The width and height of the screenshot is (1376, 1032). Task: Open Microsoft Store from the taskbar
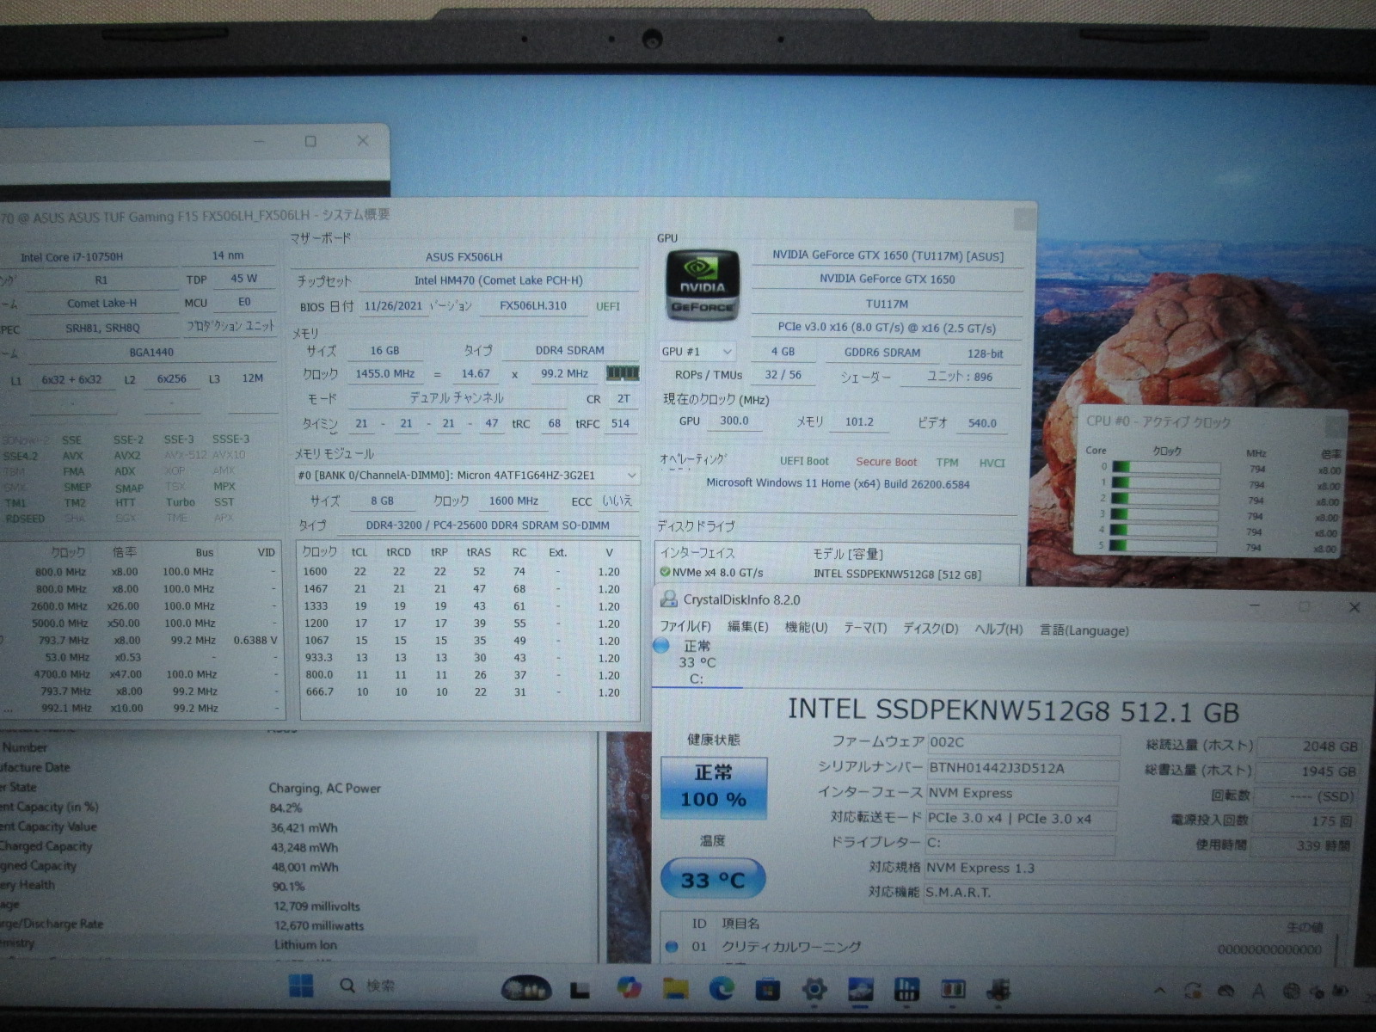(767, 989)
